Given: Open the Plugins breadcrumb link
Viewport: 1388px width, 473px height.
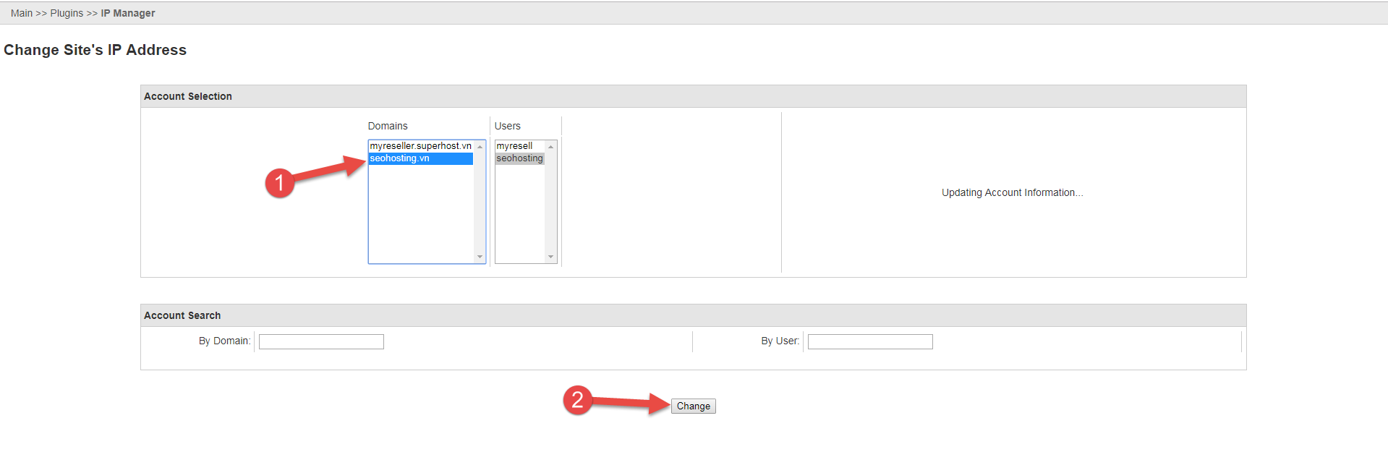Looking at the screenshot, I should pos(67,13).
